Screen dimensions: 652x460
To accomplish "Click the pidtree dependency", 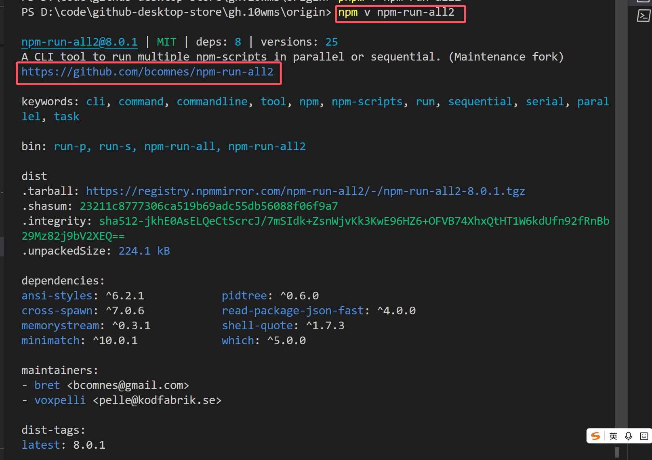I will pyautogui.click(x=244, y=296).
